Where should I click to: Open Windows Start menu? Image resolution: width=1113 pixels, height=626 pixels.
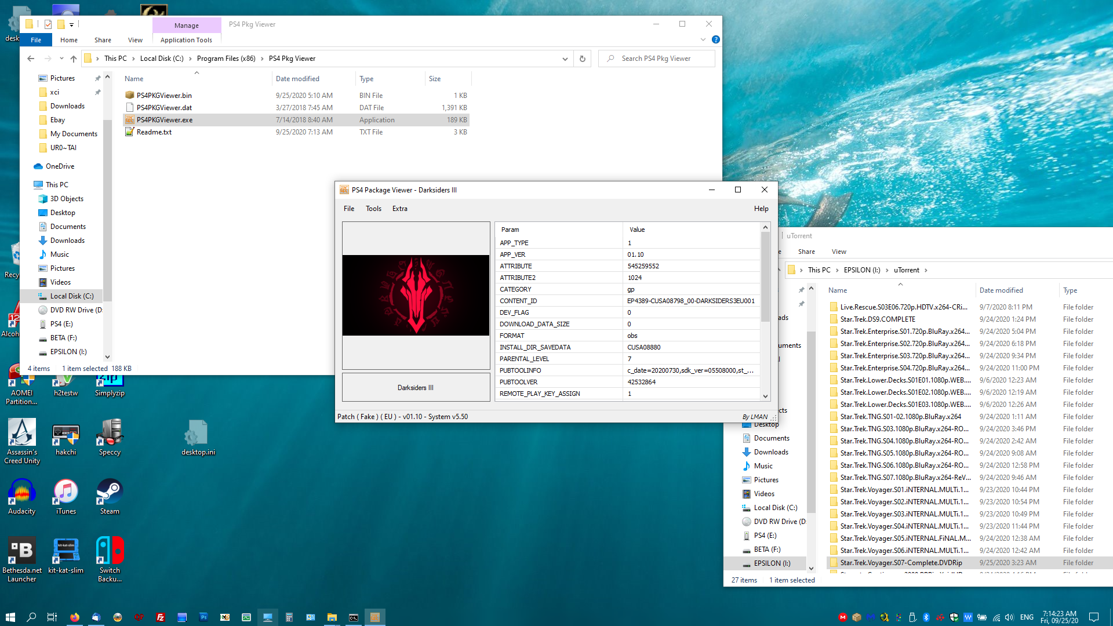click(10, 617)
